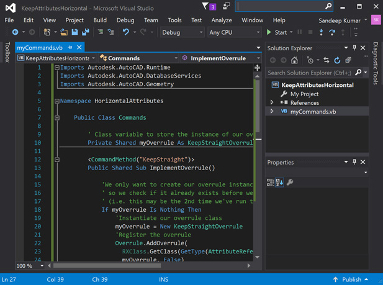Click the Step Into debug icon
The image size is (383, 285).
pyautogui.click(x=321, y=32)
